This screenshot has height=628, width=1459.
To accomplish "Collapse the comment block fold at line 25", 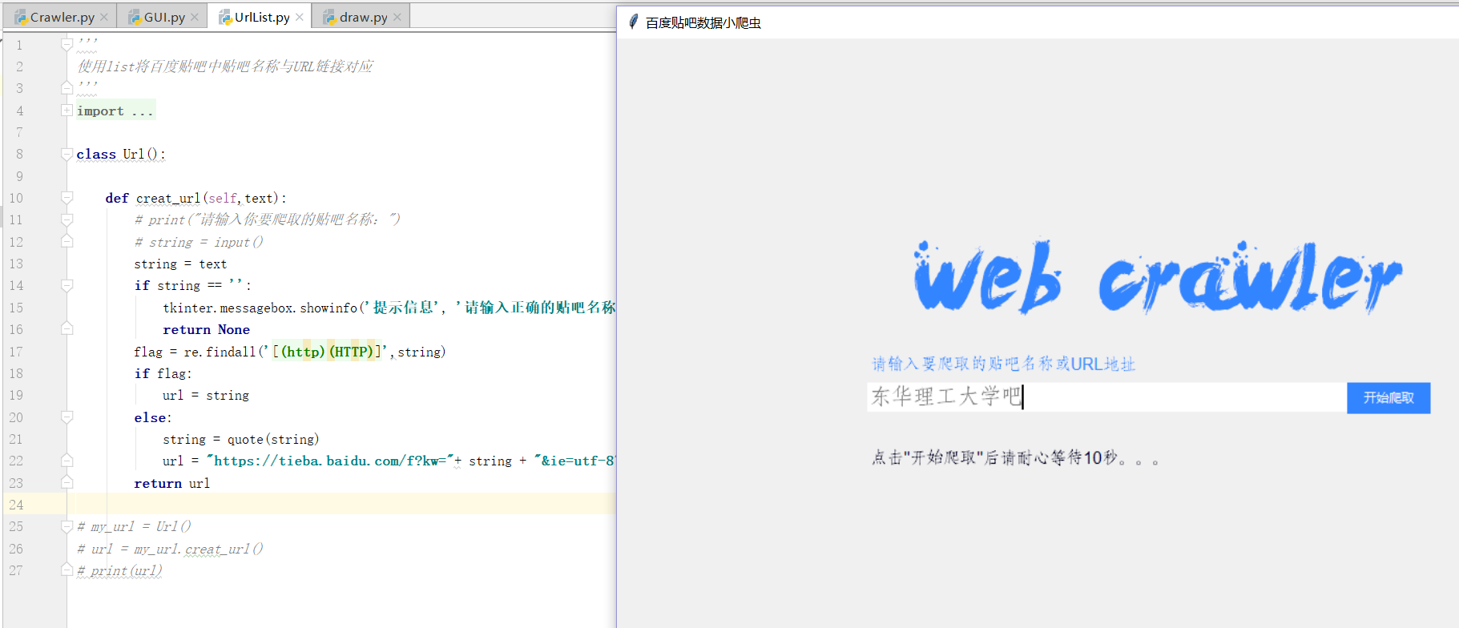I will (x=67, y=526).
